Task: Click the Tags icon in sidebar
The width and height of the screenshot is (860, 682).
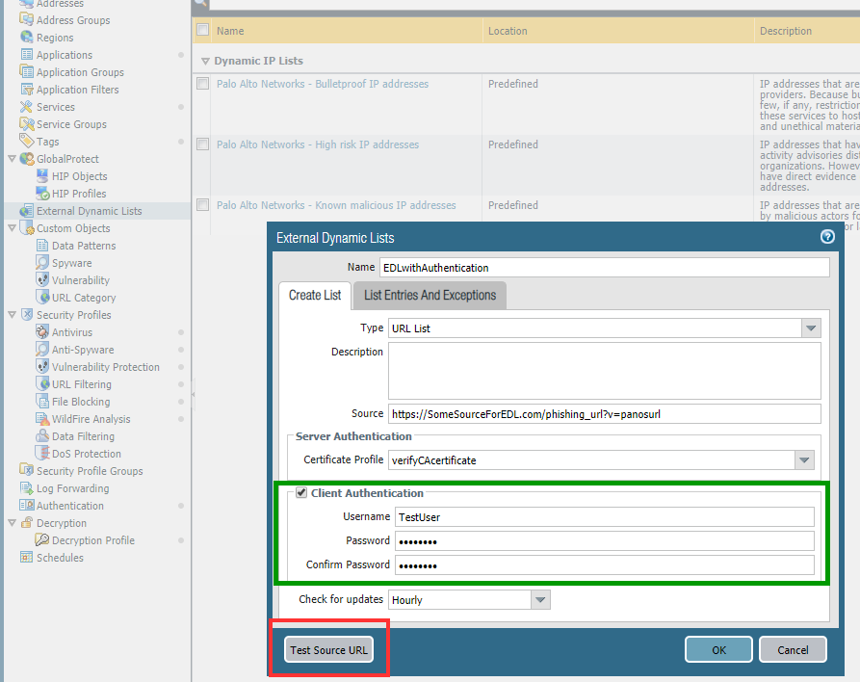Action: point(27,142)
